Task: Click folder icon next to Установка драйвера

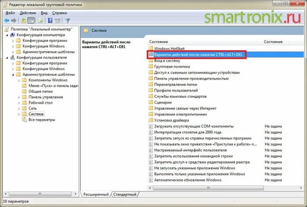Action: 151,120
